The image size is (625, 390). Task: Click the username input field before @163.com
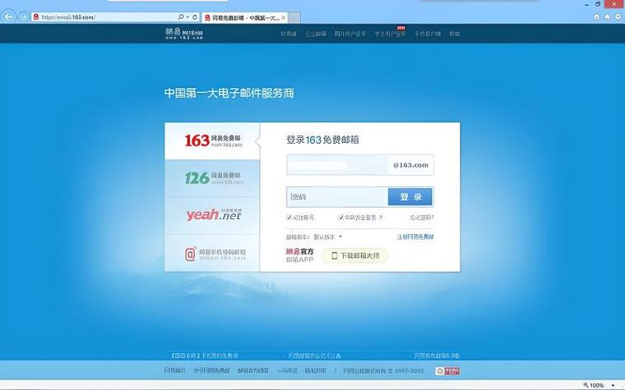coord(337,165)
